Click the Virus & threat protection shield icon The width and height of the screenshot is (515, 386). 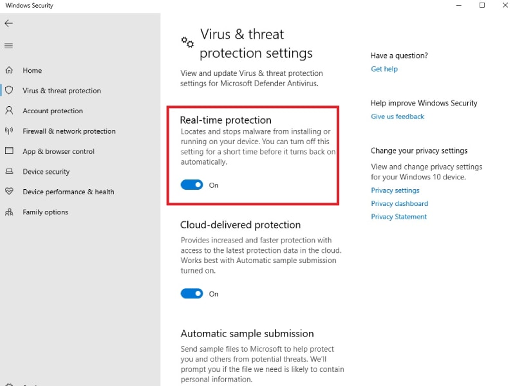[x=9, y=91]
